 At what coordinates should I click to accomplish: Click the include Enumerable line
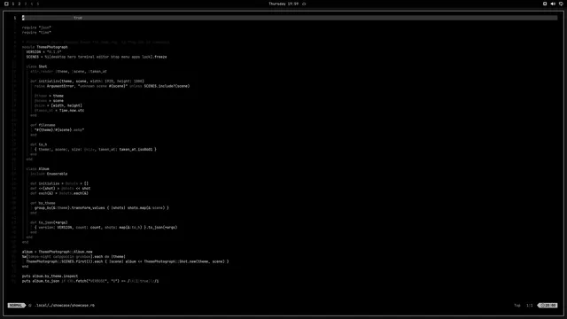[49, 174]
